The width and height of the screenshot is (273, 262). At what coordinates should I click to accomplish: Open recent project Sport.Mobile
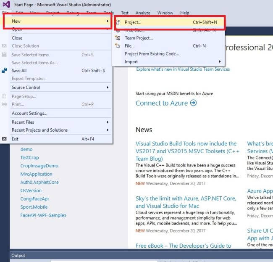(x=34, y=207)
